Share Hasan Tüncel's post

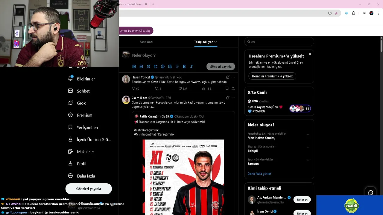pos(233,88)
